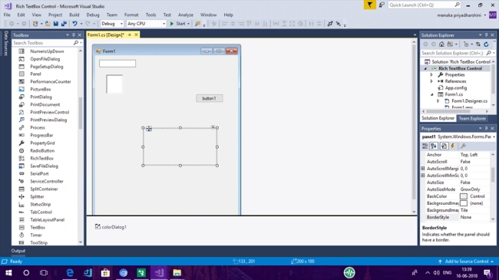Viewport: 499px width, 280px height.
Task: Expand the Properties node in Solution Explorer
Action: [x=431, y=74]
